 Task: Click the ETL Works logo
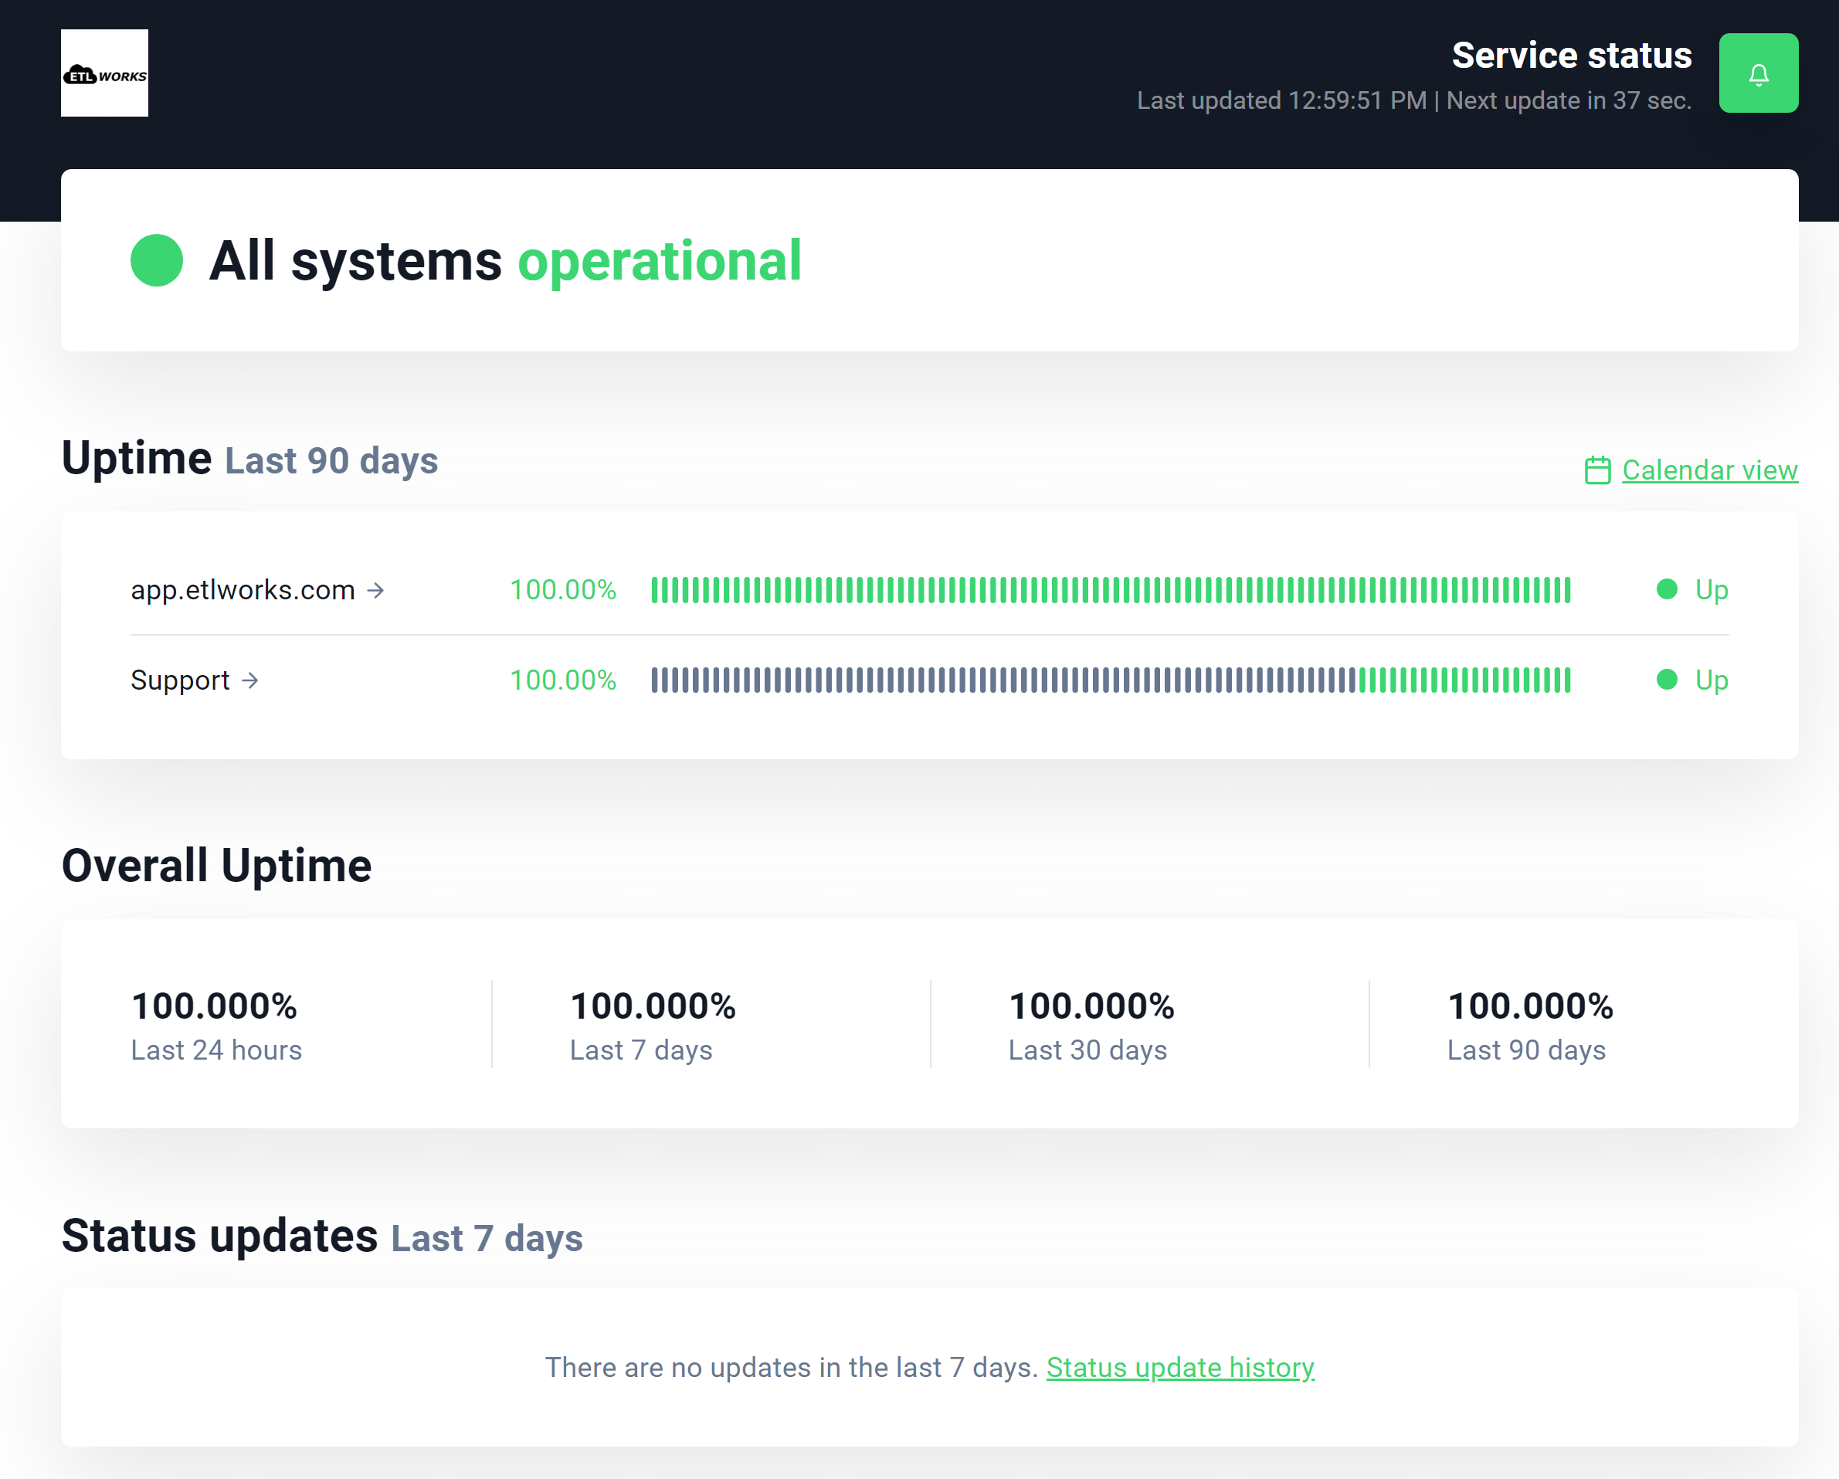104,73
